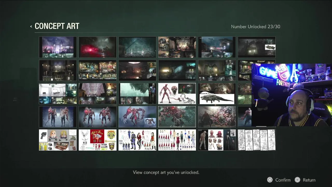Open the multi-armed red creature artwork
Screen dimensions: 332x187
point(137,117)
